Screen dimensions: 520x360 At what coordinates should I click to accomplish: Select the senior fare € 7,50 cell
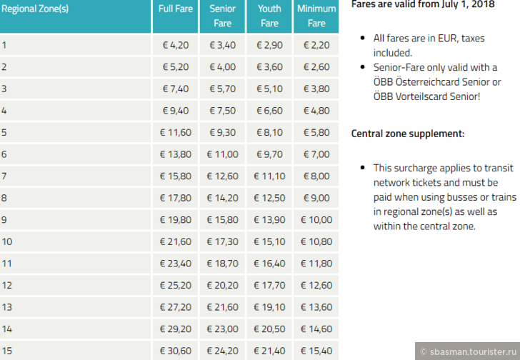(x=222, y=111)
